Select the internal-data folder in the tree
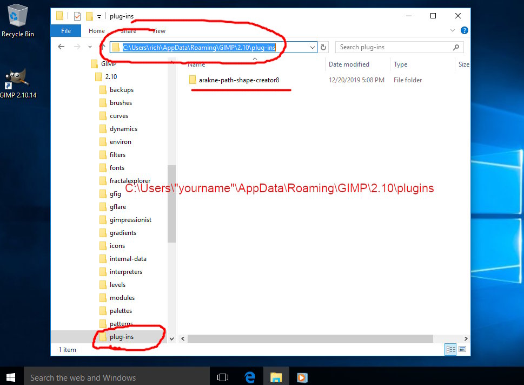This screenshot has width=524, height=385. 123,259
